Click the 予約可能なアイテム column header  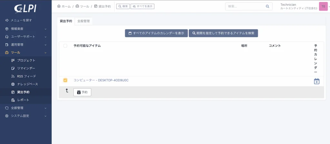(87, 46)
